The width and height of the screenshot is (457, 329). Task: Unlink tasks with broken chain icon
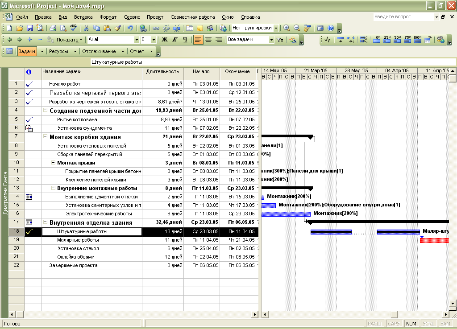[x=166, y=28]
